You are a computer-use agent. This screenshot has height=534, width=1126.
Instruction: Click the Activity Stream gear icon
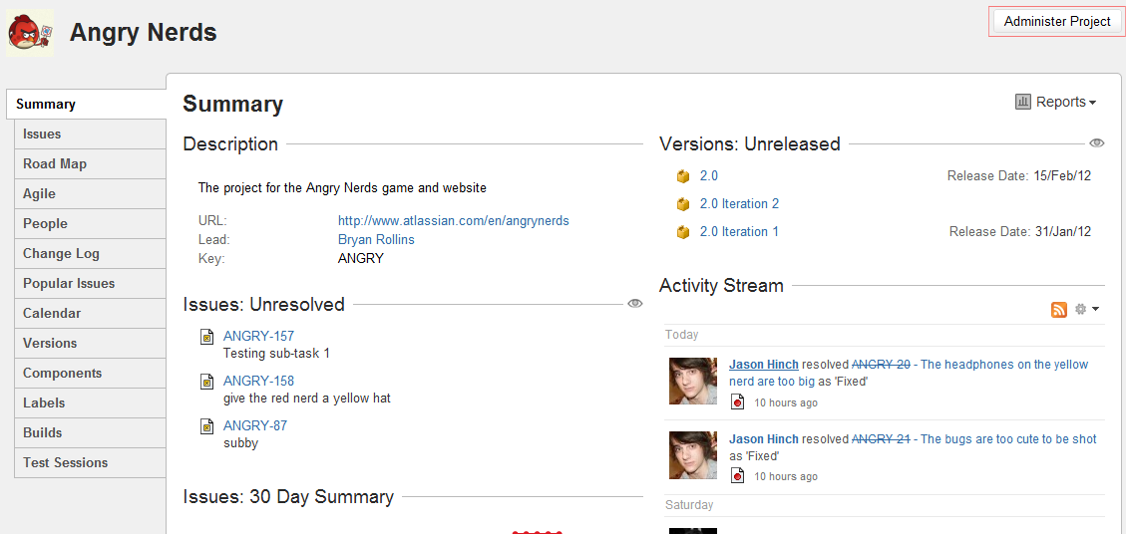(1081, 310)
